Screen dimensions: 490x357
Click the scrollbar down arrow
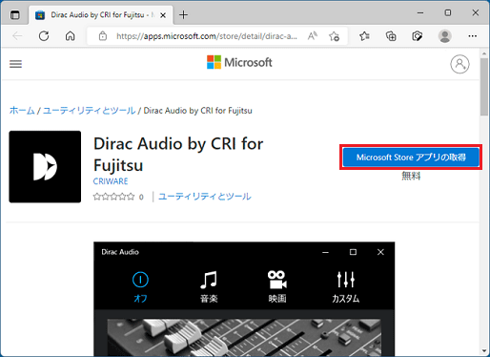point(484,351)
